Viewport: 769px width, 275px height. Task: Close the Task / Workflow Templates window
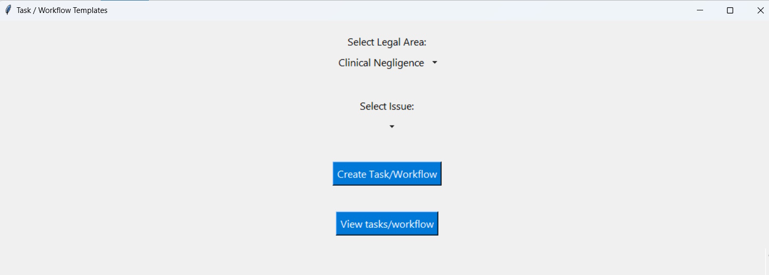760,10
